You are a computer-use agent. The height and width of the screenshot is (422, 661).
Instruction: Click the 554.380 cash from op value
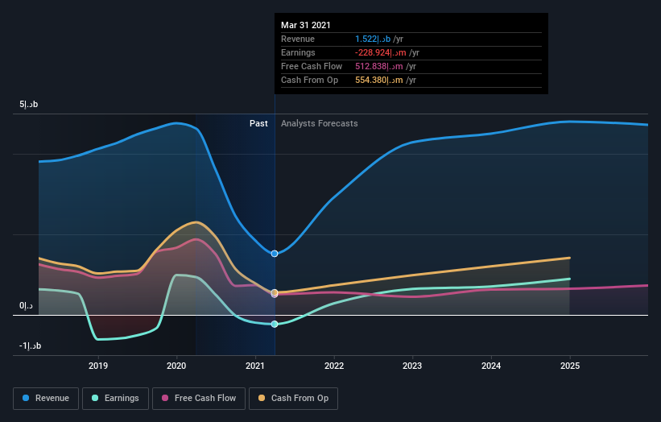378,80
